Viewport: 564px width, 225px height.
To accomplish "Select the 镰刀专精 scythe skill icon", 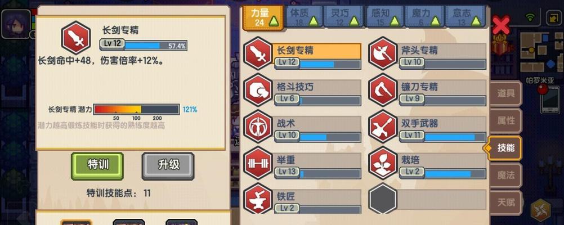I will pyautogui.click(x=383, y=90).
